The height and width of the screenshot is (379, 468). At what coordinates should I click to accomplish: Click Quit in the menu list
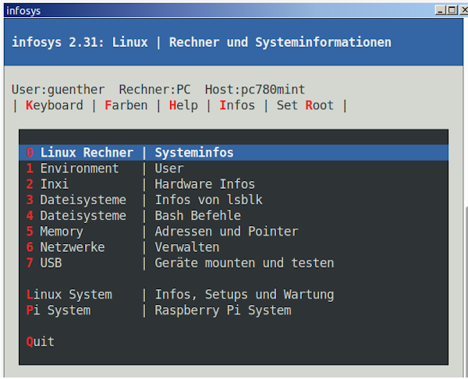tap(41, 342)
